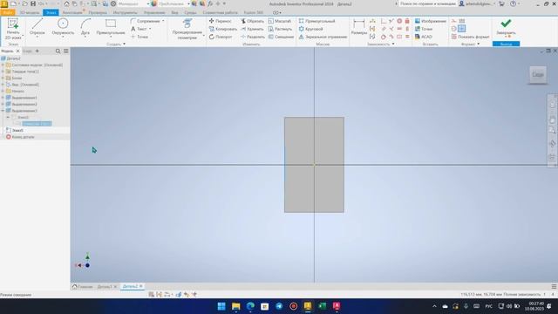The image size is (558, 314).
Task: Click the search help and commands field
Action: point(427,3)
